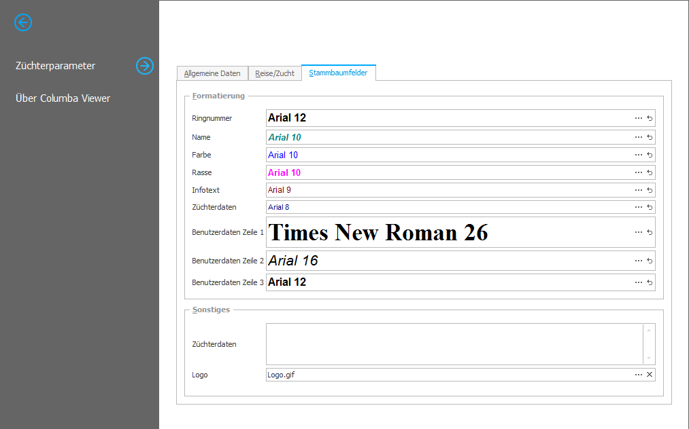Switch to the Allgemeine Daten tab

click(x=212, y=73)
